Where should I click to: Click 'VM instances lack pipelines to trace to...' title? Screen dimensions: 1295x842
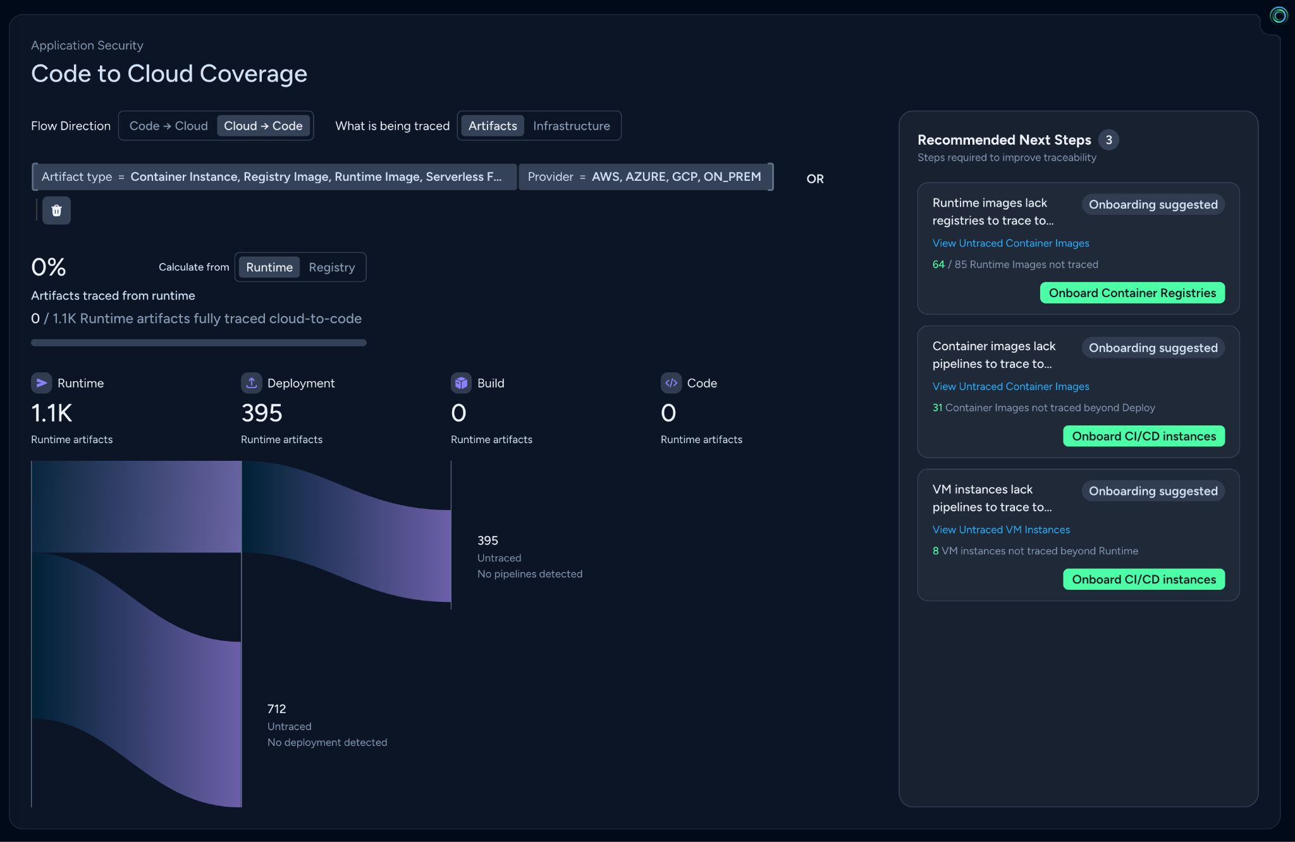[992, 498]
